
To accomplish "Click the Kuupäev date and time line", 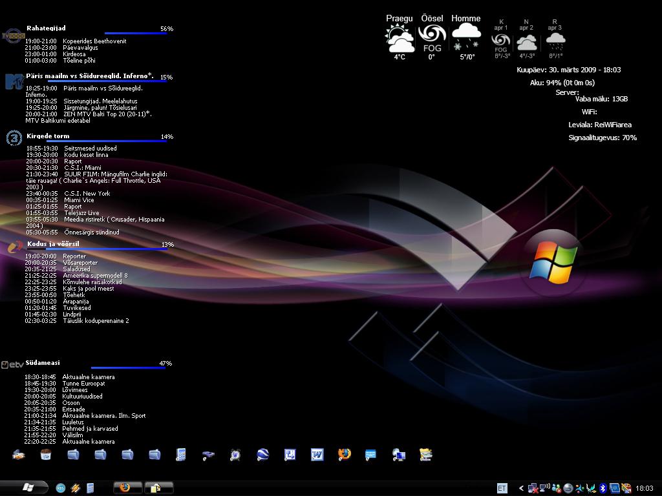I will [569, 70].
